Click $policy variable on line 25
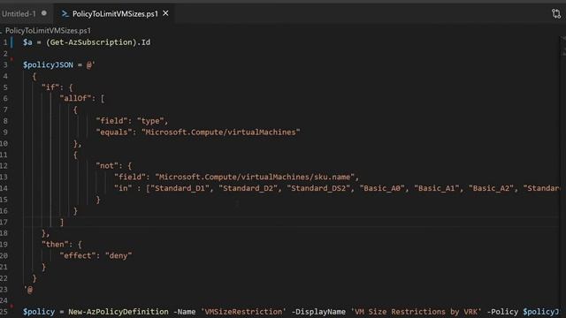This screenshot has height=318, width=566. point(39,312)
